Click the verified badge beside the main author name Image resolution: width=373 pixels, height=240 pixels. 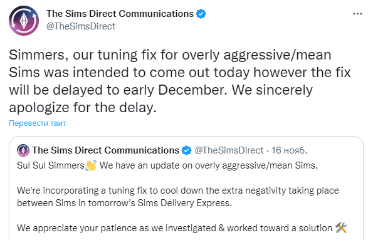[201, 14]
